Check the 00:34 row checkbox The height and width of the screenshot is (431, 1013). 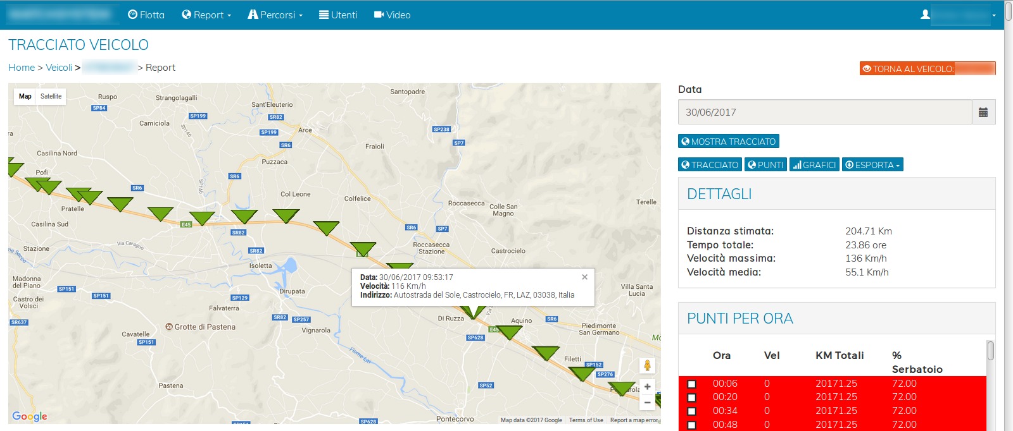(692, 411)
